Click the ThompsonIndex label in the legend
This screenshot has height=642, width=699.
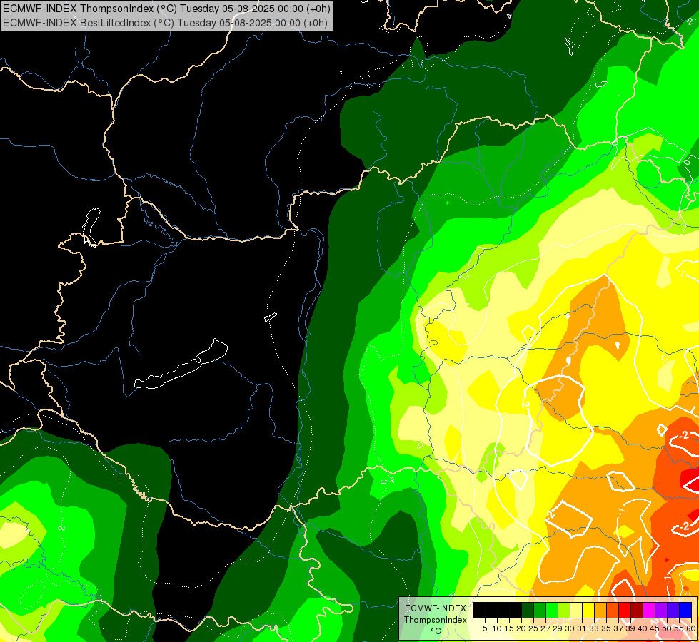coord(436,620)
